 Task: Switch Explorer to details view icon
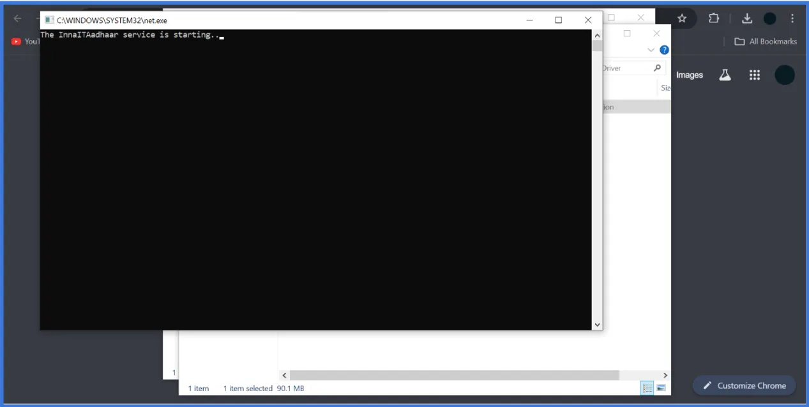[x=647, y=388]
